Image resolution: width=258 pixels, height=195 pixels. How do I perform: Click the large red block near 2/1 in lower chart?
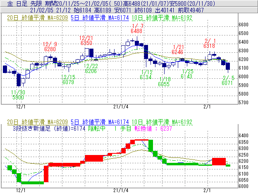(219, 162)
